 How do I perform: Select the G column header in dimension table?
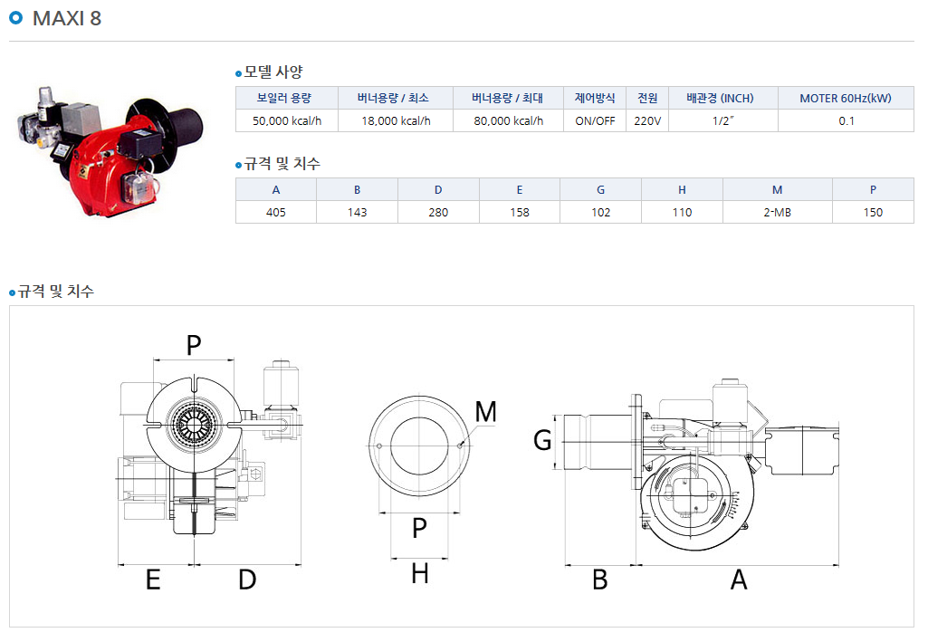601,190
